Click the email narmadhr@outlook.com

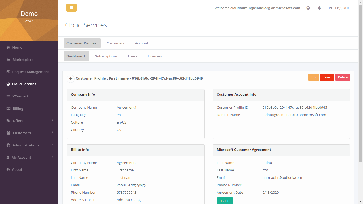pos(282,178)
